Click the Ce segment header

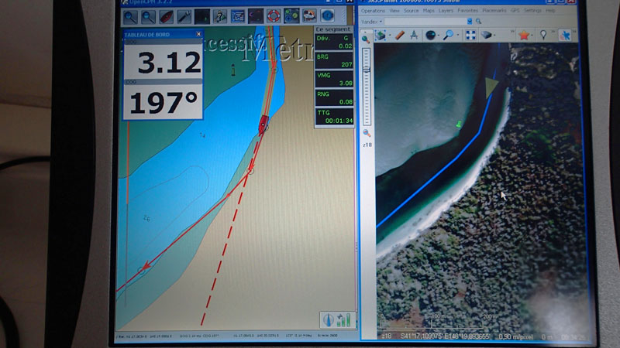coord(332,29)
